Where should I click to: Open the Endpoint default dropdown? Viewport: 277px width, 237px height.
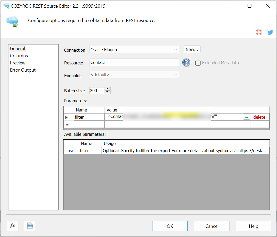134,75
